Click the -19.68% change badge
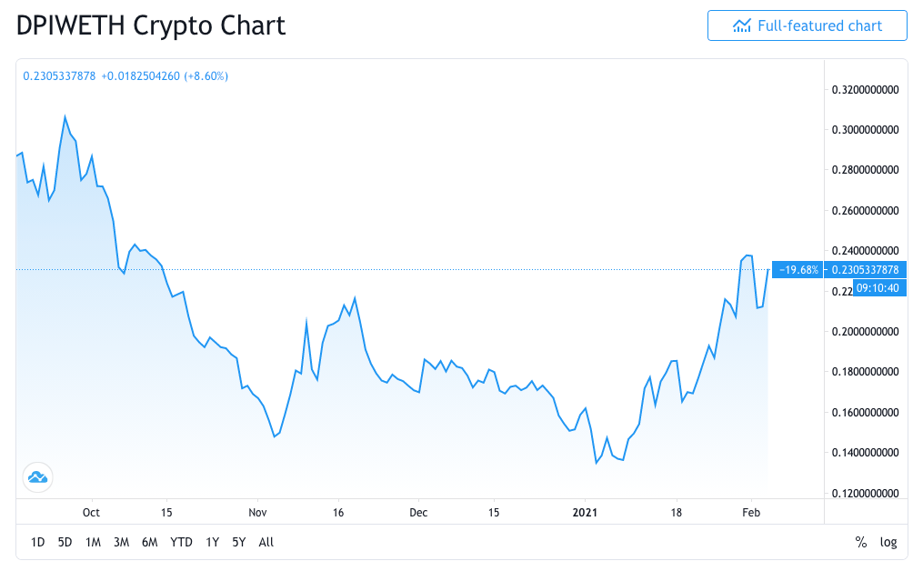 point(799,270)
